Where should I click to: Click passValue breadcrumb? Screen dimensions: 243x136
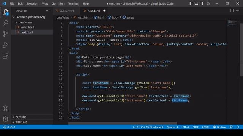(x=63, y=17)
